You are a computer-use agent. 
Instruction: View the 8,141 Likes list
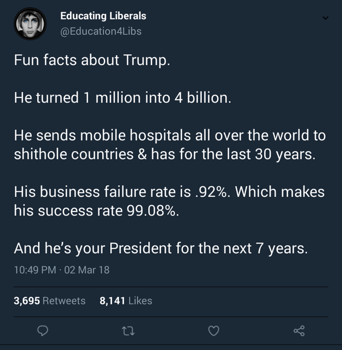pyautogui.click(x=126, y=300)
